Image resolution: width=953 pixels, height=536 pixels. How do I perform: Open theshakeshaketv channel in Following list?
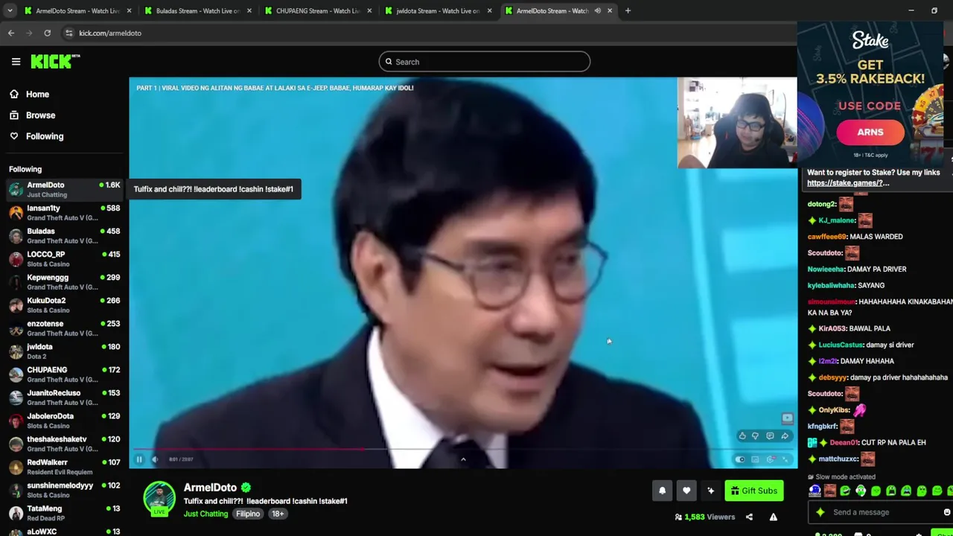[x=64, y=443]
